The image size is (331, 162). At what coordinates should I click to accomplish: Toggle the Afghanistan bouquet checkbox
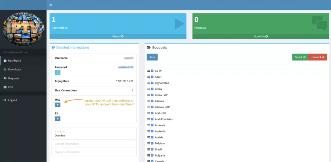coord(152,83)
